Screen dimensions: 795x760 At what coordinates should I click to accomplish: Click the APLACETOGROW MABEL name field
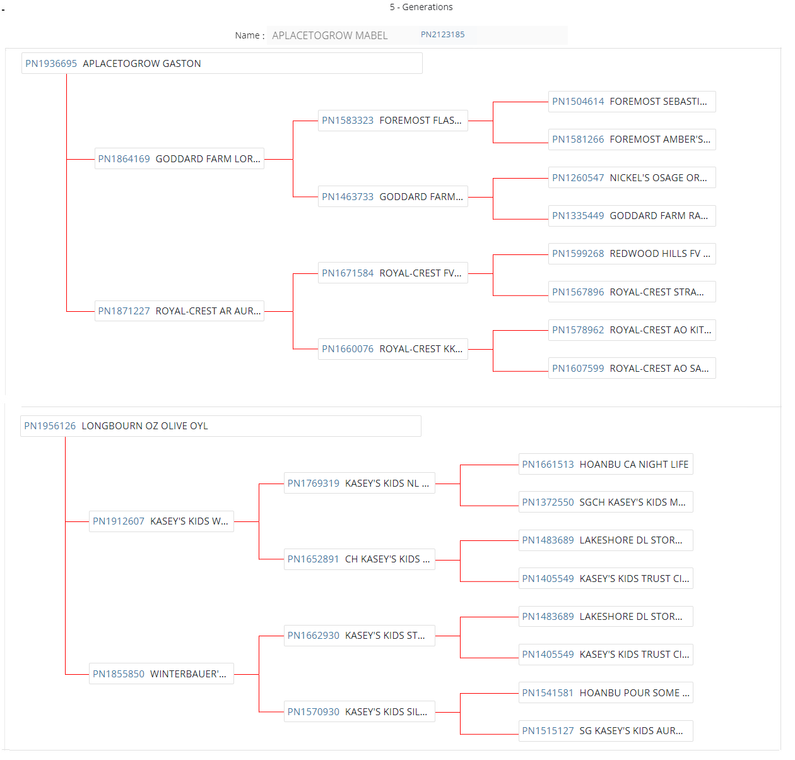click(329, 36)
